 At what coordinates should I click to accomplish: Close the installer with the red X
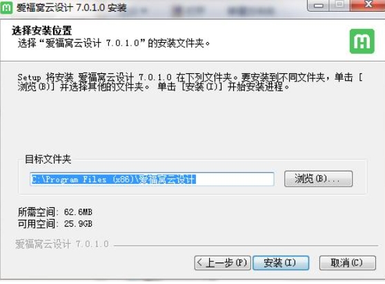[x=368, y=5]
